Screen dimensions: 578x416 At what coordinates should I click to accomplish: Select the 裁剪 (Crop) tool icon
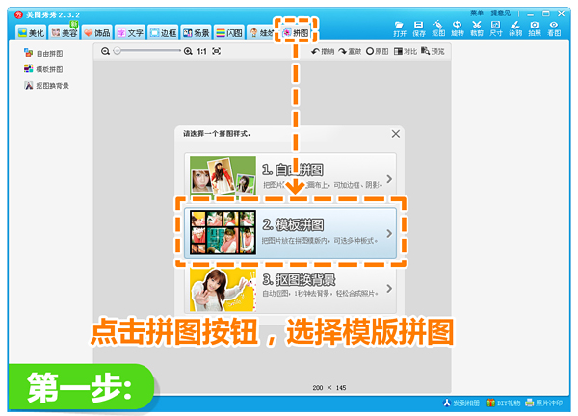pyautogui.click(x=477, y=27)
